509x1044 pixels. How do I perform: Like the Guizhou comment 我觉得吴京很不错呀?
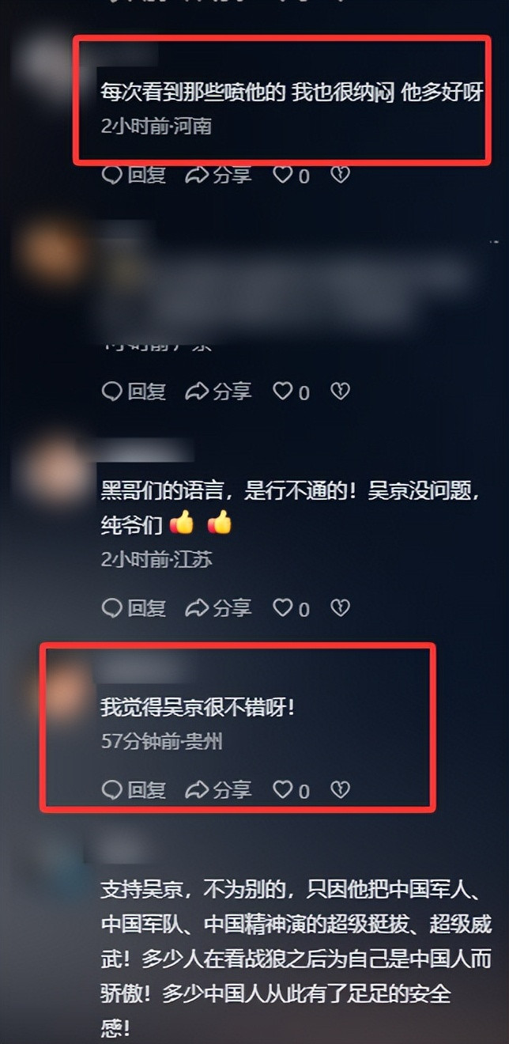point(291,789)
